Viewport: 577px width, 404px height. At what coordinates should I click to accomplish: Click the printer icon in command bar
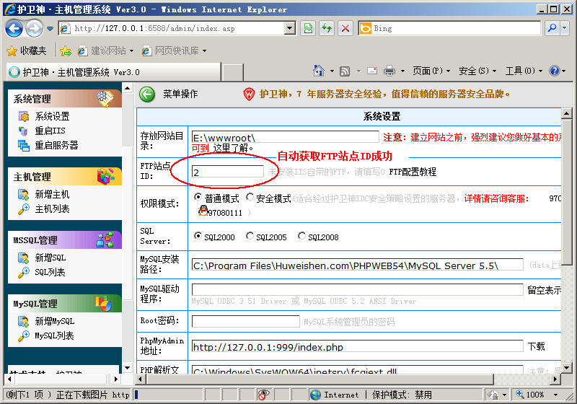389,71
